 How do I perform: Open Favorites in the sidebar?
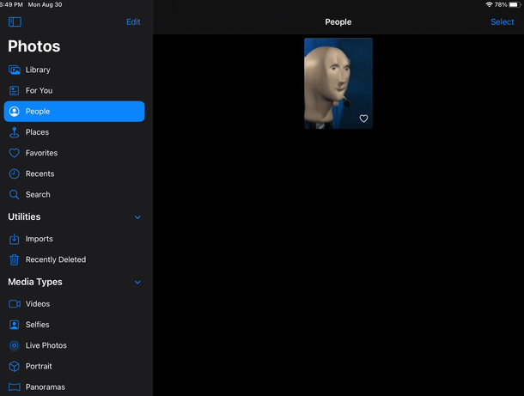point(41,153)
